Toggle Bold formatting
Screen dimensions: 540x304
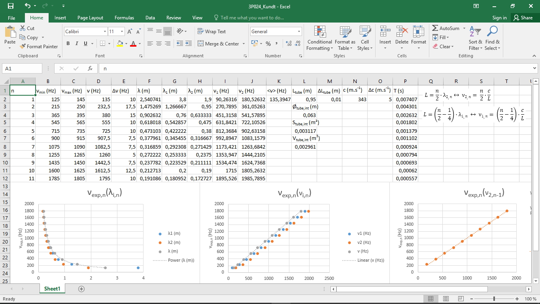[68, 44]
